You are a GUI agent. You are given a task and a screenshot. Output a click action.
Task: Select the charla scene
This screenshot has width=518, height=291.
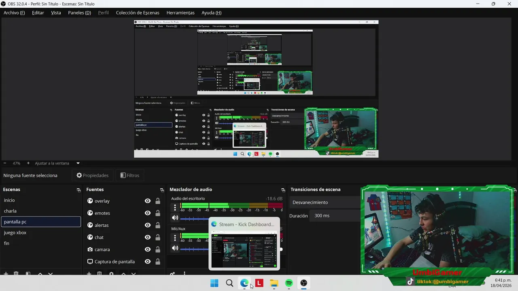[41, 211]
